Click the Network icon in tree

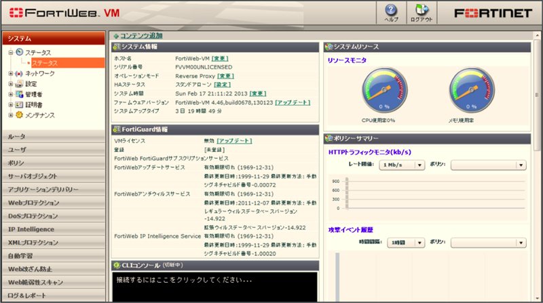click(x=20, y=74)
